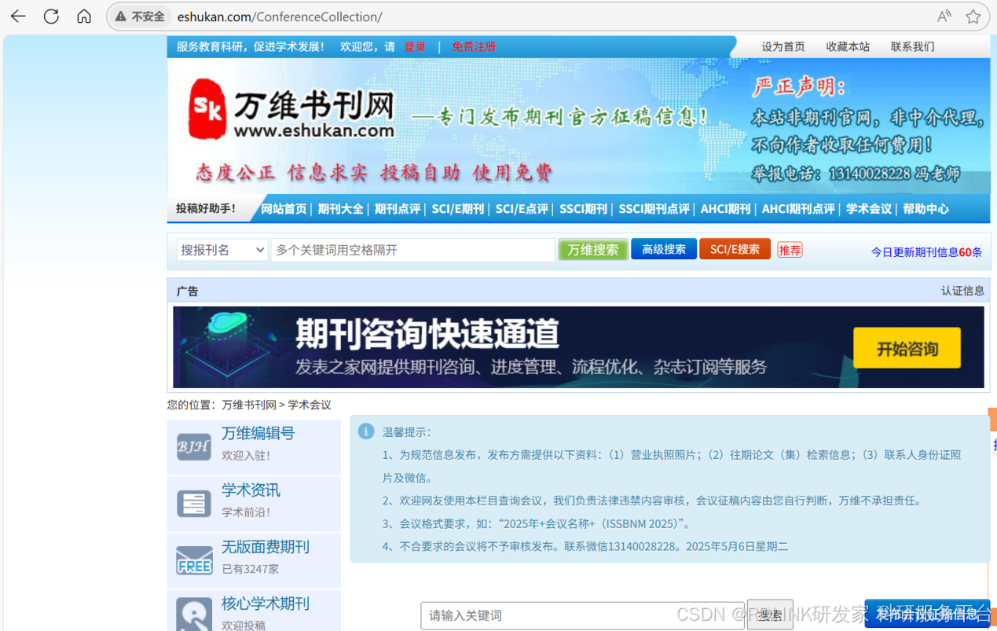Click the 今日更新期刊信息60条 link
The image size is (997, 631).
tap(926, 252)
